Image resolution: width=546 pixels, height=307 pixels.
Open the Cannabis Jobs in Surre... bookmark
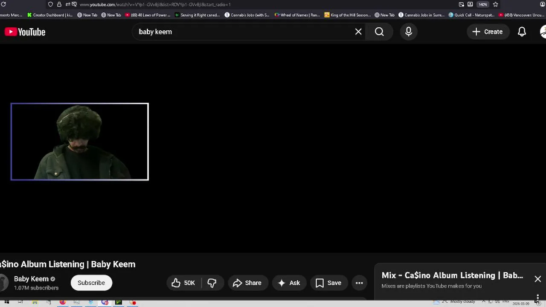(421, 15)
